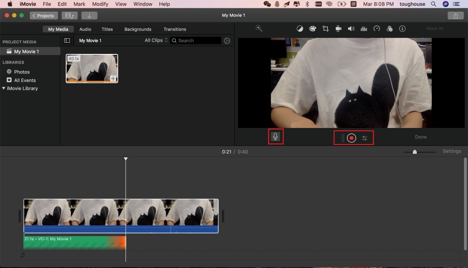Open the browser clip settings gear

tap(227, 41)
